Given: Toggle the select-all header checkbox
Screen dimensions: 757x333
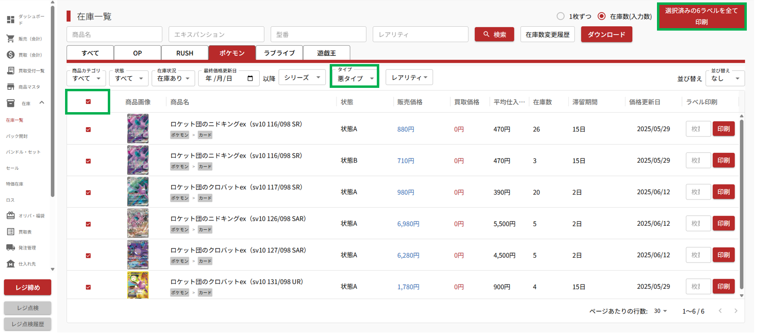Looking at the screenshot, I should pos(88,101).
